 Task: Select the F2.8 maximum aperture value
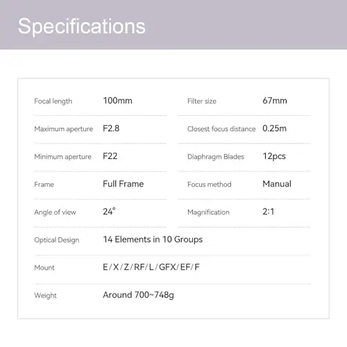111,128
